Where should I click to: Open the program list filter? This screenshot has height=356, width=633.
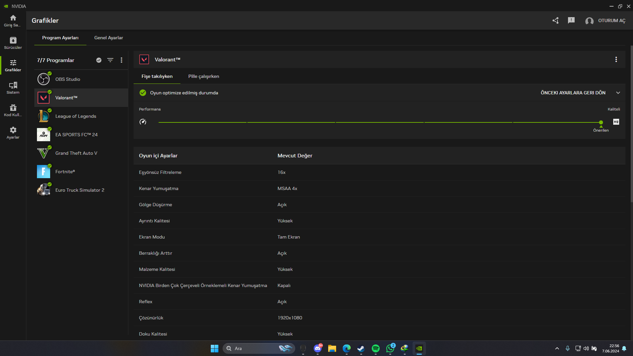pyautogui.click(x=110, y=60)
